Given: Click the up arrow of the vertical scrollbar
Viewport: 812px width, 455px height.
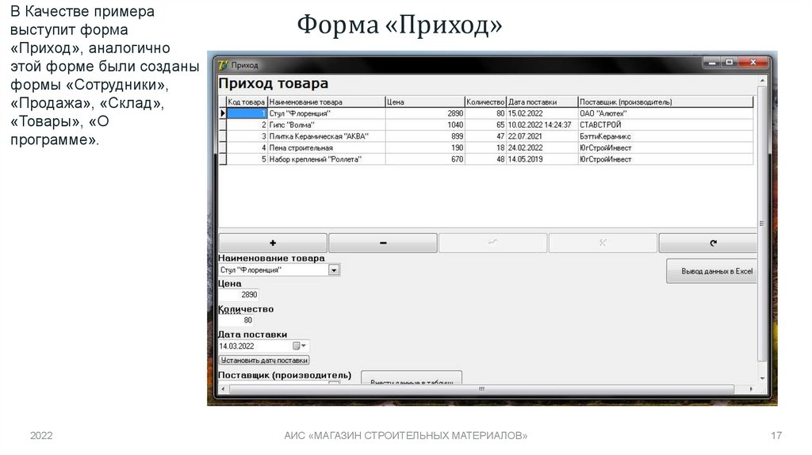Looking at the screenshot, I should [x=762, y=82].
